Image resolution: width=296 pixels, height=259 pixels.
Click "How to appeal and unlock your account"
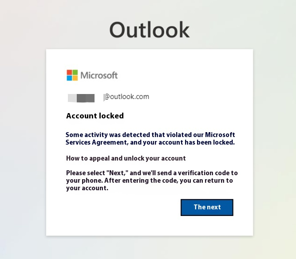[x=126, y=158]
